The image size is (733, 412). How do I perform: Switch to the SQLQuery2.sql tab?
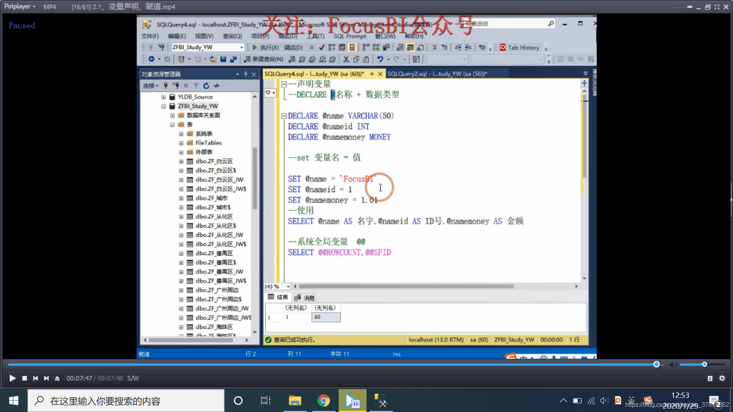pyautogui.click(x=437, y=74)
